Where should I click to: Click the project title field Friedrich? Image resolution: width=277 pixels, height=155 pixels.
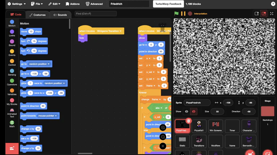click(x=129, y=4)
